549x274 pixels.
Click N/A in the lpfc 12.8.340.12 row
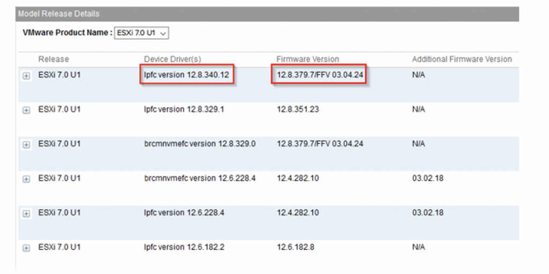pyautogui.click(x=418, y=75)
